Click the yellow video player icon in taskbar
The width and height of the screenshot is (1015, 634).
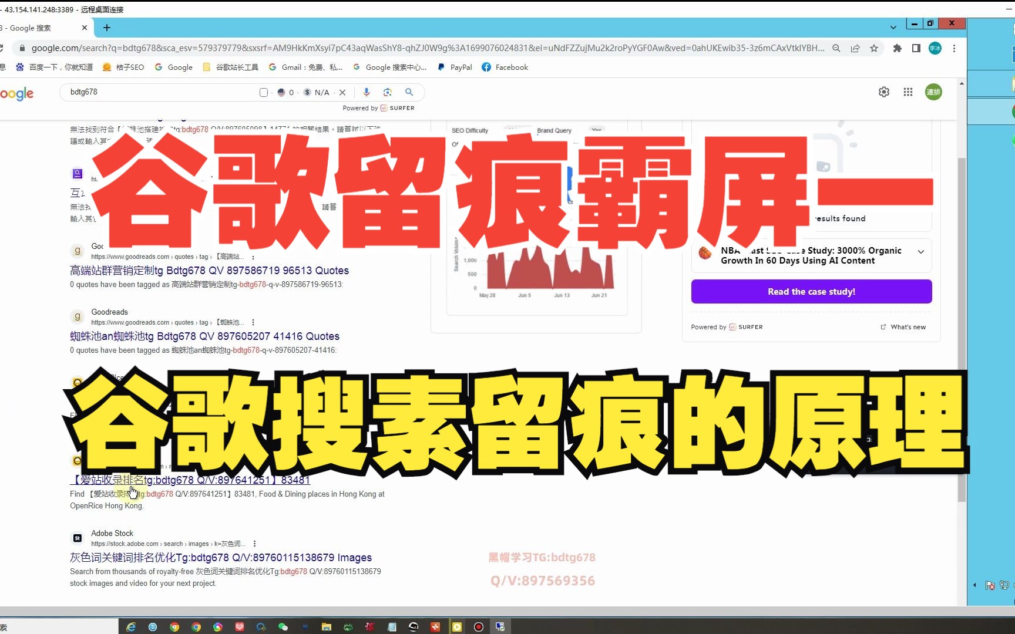(x=457, y=627)
